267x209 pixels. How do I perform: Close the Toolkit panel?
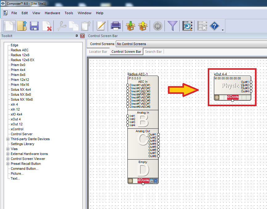(82, 36)
